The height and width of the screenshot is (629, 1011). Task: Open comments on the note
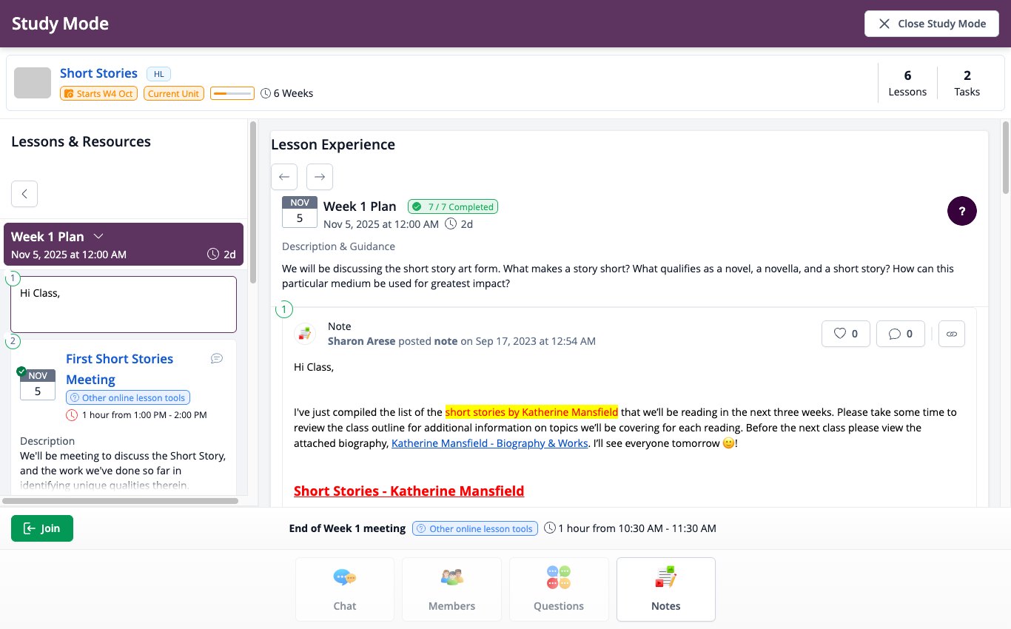(x=900, y=334)
